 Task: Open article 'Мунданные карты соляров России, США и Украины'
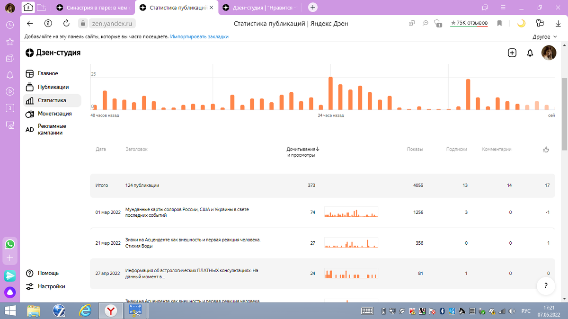pos(187,212)
